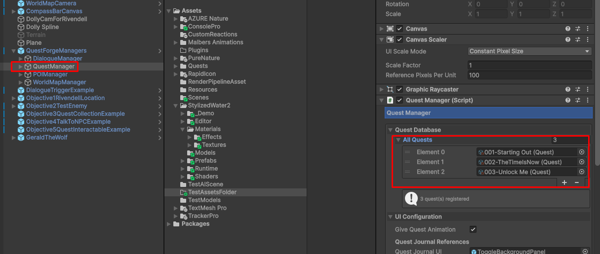Screen dimensions: 600x254
Task: Open help for Canvas Scaler component
Action: pyautogui.click(x=568, y=40)
